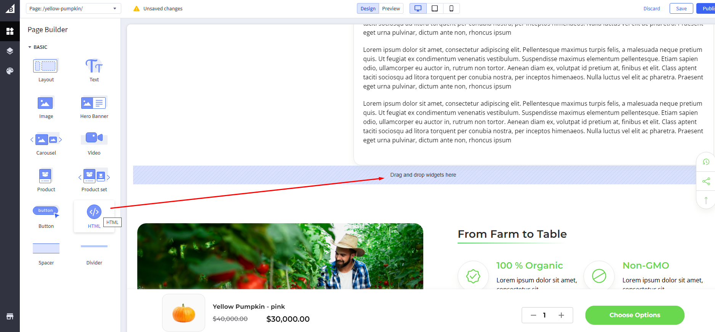Click the recently viewed history icon

(x=706, y=162)
